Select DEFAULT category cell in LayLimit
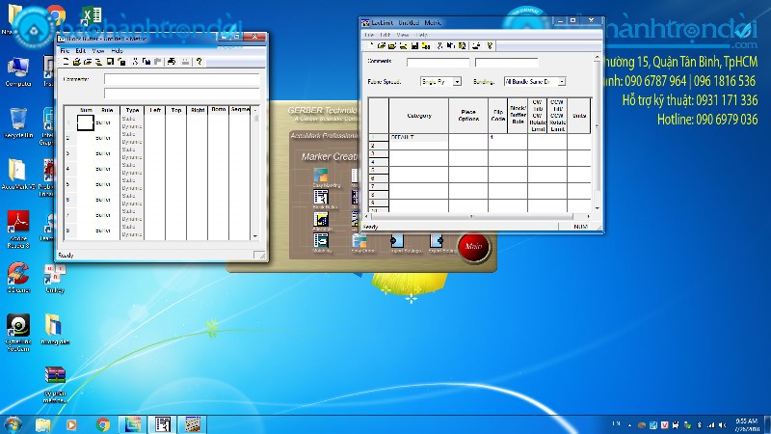Screen dimensions: 771x434 click(x=418, y=137)
